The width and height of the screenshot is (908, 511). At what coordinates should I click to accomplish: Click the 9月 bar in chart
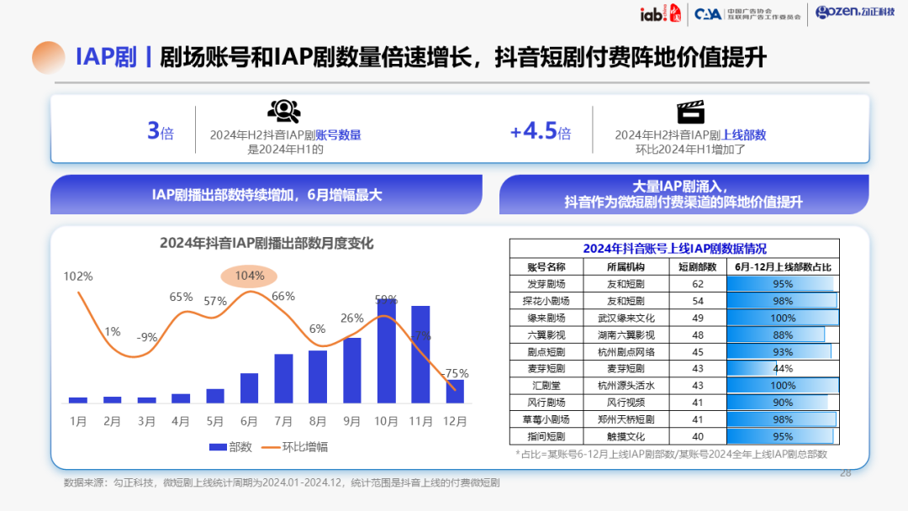coord(352,371)
